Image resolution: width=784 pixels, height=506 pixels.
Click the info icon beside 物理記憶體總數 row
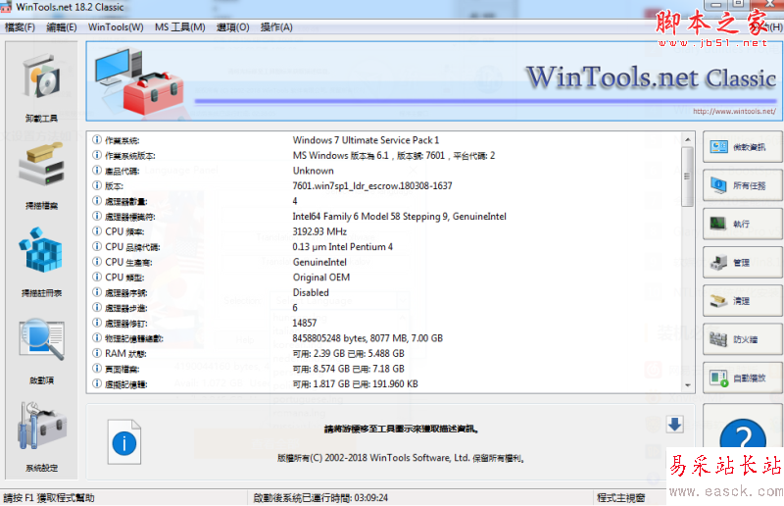click(97, 338)
